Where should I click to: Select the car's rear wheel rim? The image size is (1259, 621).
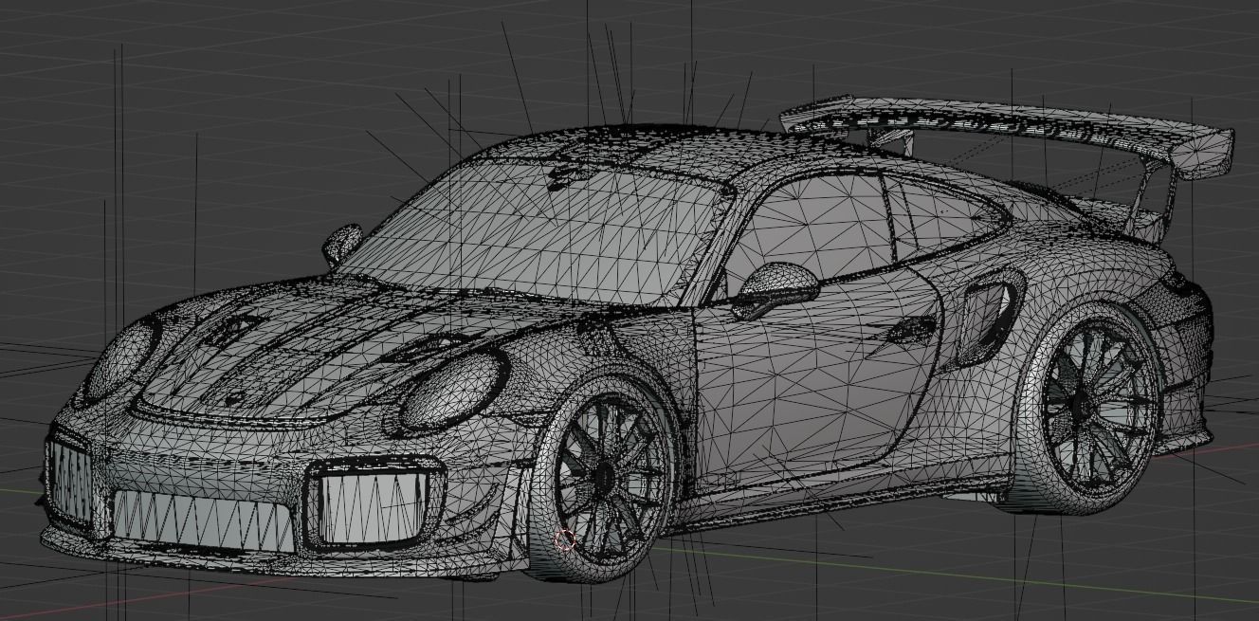coord(1101,406)
